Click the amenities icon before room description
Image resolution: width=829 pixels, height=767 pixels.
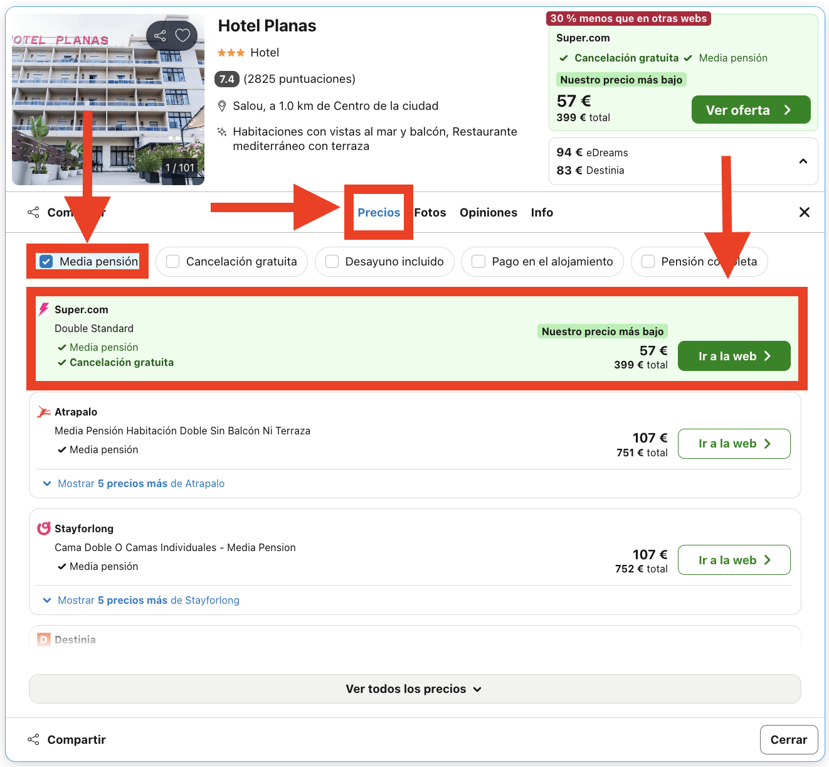pyautogui.click(x=222, y=132)
